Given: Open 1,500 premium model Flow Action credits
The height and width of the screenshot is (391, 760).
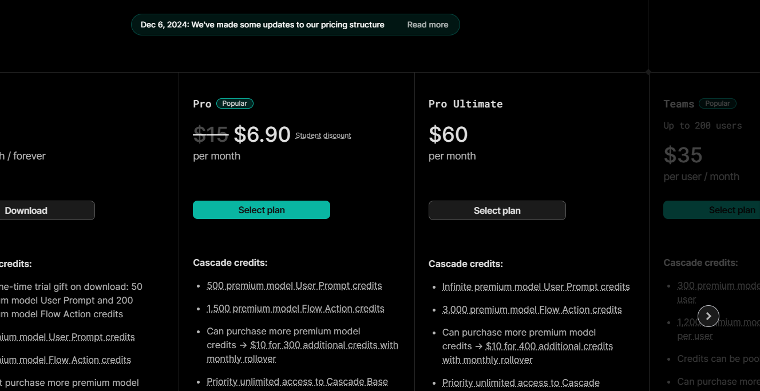Looking at the screenshot, I should [x=295, y=309].
